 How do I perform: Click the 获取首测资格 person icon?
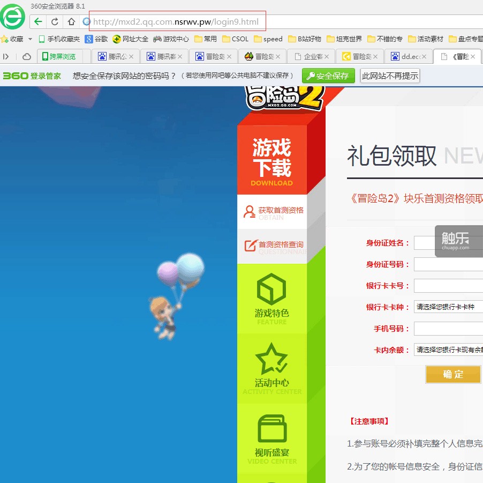pos(248,211)
